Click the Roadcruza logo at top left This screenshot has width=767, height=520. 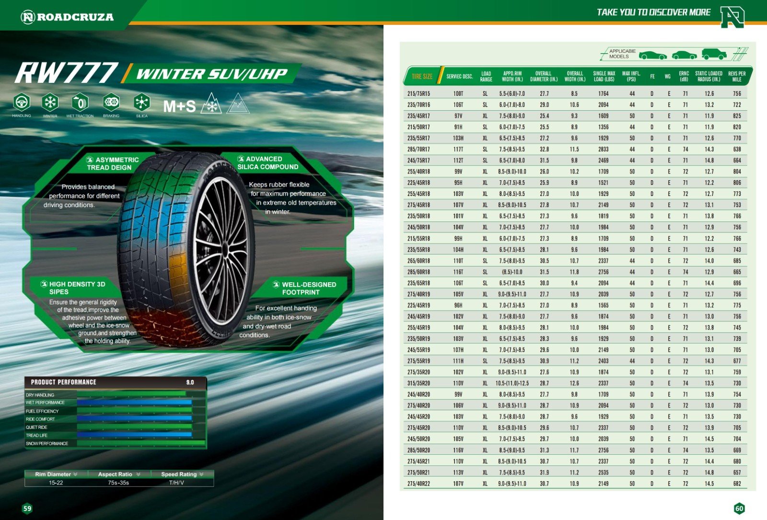[67, 17]
